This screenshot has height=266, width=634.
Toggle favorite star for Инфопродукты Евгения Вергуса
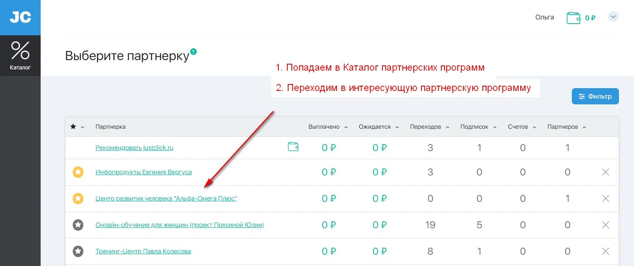click(x=78, y=172)
